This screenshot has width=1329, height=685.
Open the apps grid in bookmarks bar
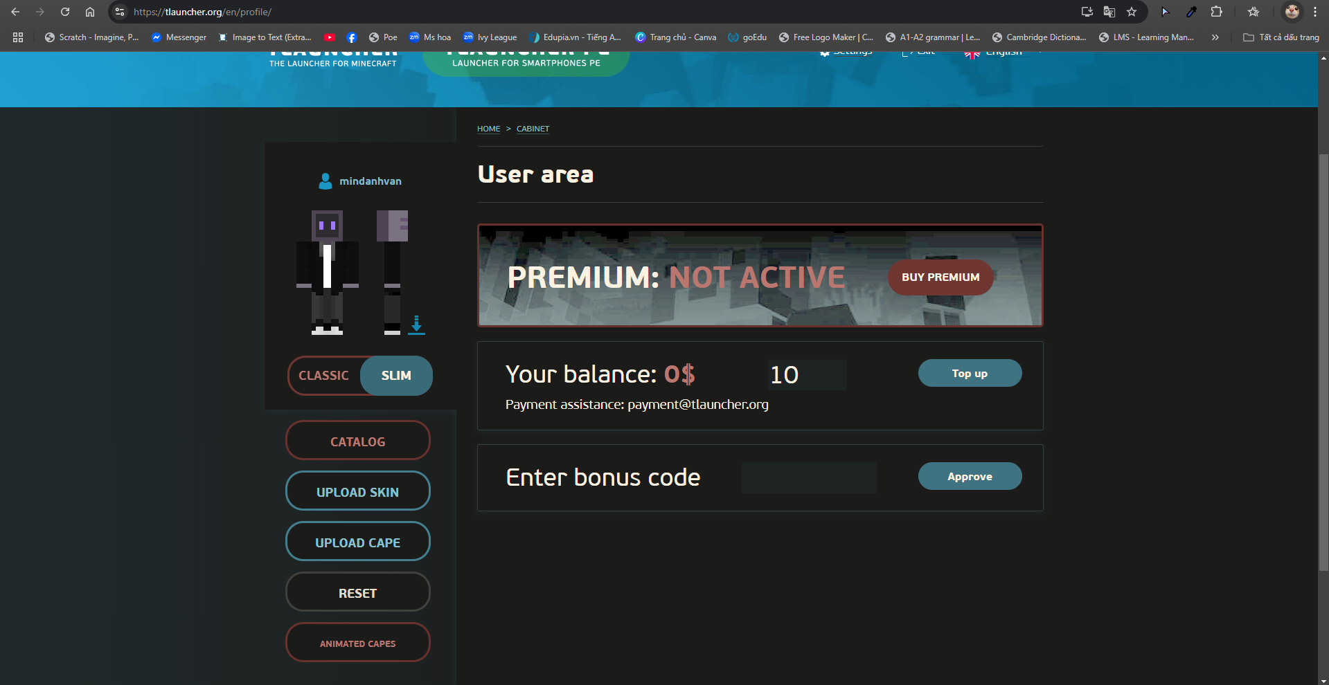pos(18,37)
